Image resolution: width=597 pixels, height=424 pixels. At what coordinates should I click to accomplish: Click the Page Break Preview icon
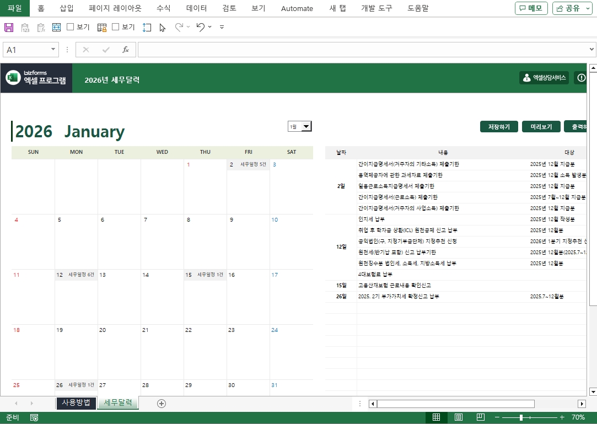click(480, 417)
